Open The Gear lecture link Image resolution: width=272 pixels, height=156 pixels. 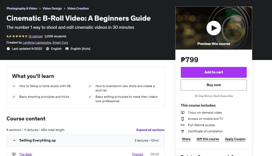[26, 154]
